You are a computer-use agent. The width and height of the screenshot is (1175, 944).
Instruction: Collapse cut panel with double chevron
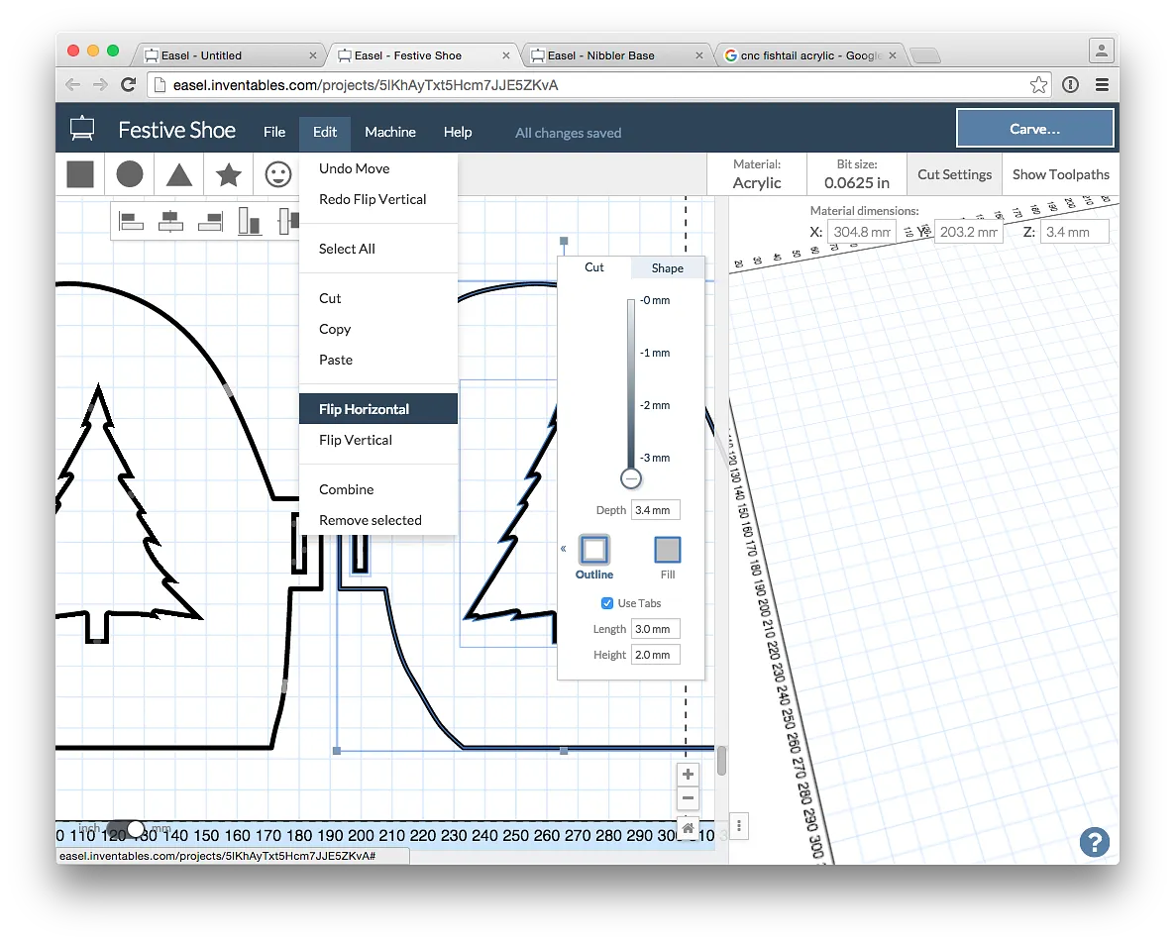pos(563,549)
